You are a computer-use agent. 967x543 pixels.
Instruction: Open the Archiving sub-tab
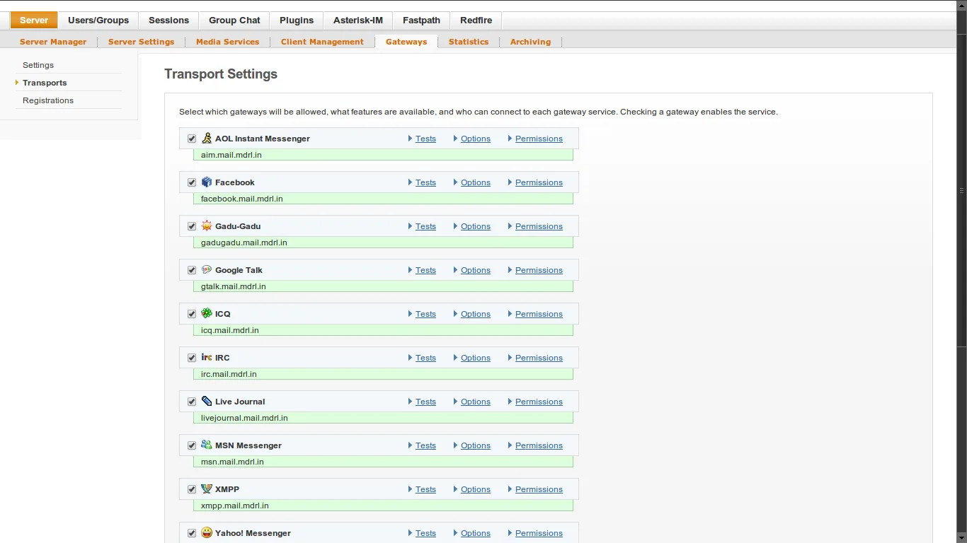530,42
